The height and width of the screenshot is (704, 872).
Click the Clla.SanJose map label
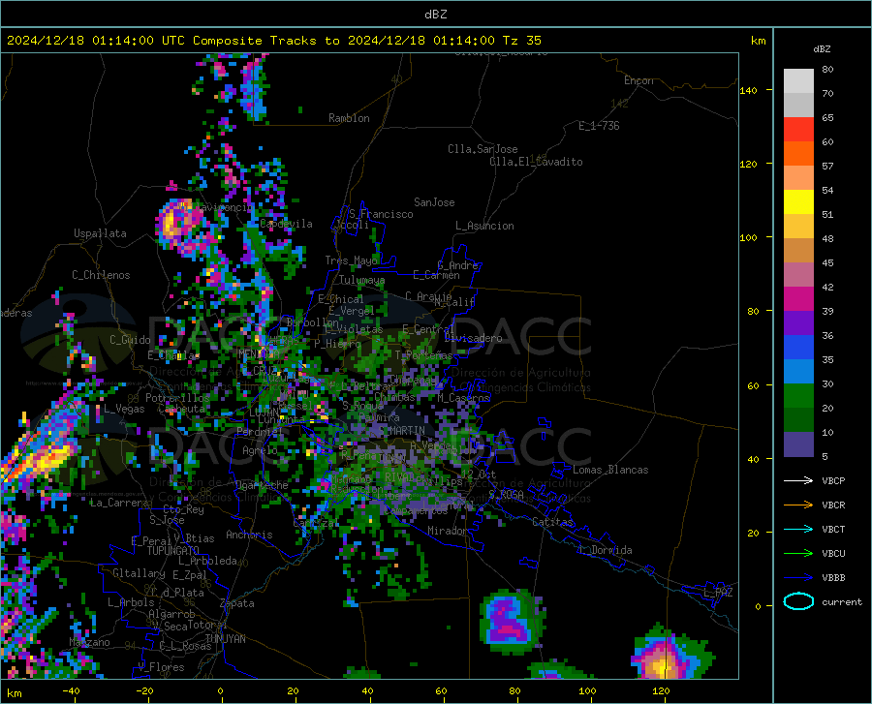483,149
